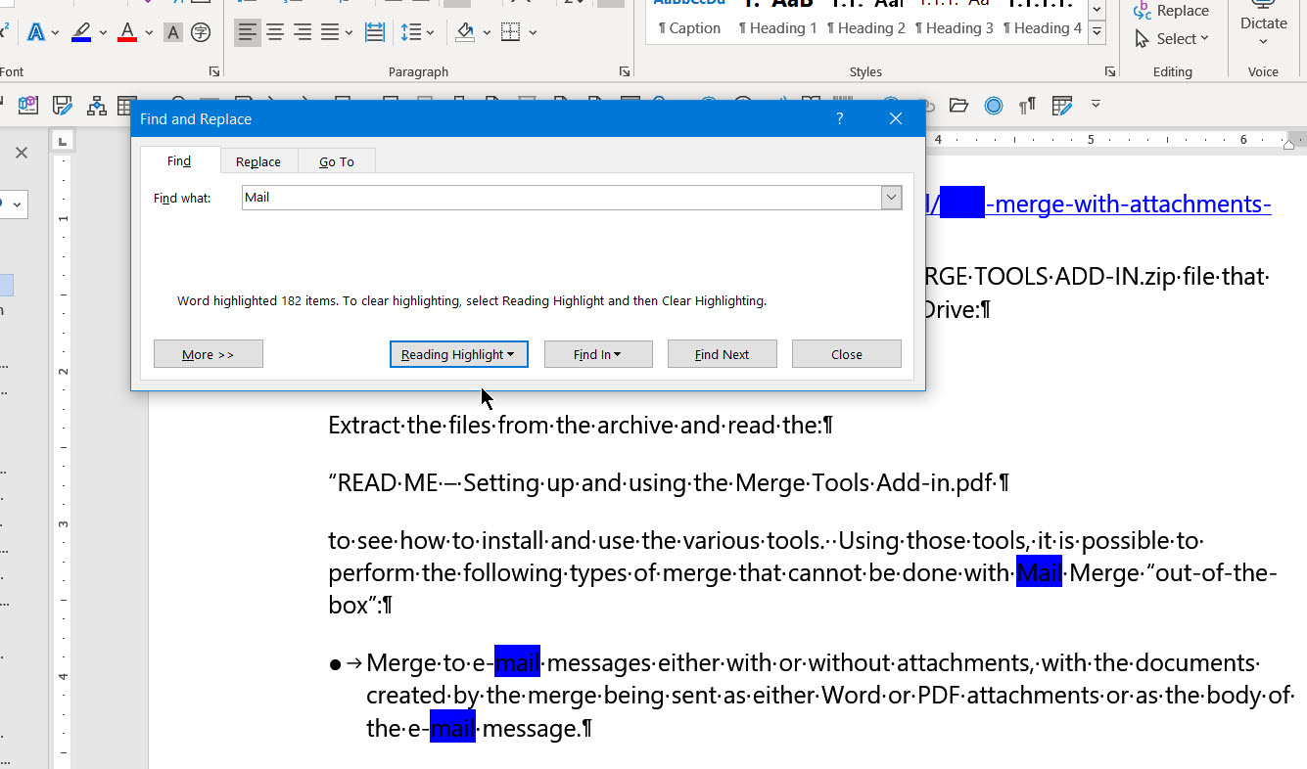Center the paragraph text
Screen dimensions: 1307x769
275,32
